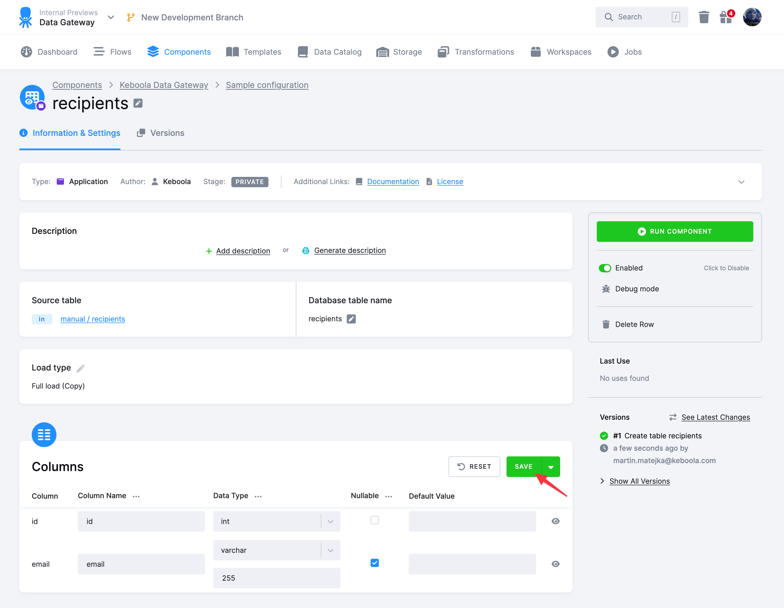
Task: Click the branch icon beside New Development Branch
Action: pos(130,17)
